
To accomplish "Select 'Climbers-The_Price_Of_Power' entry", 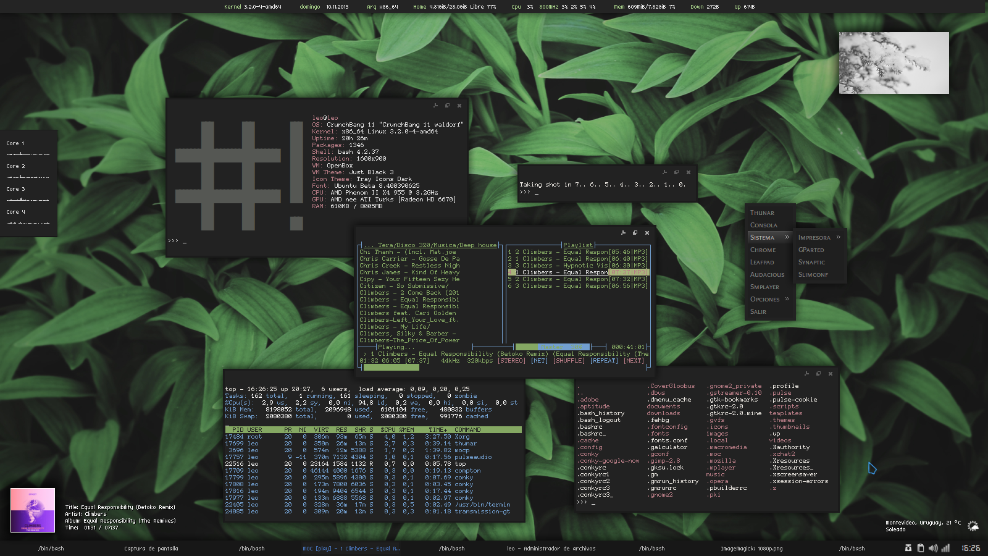I will 409,340.
